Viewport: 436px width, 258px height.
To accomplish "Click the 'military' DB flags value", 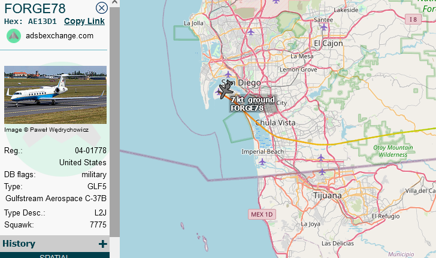I will click(94, 174).
